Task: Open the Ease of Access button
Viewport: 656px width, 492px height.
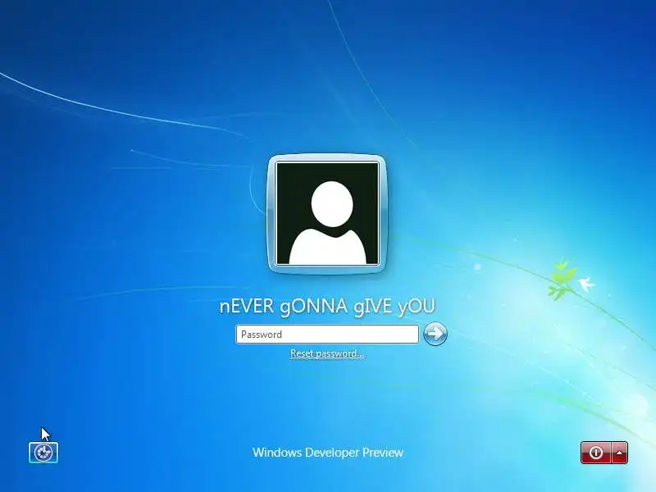Action: (x=43, y=453)
